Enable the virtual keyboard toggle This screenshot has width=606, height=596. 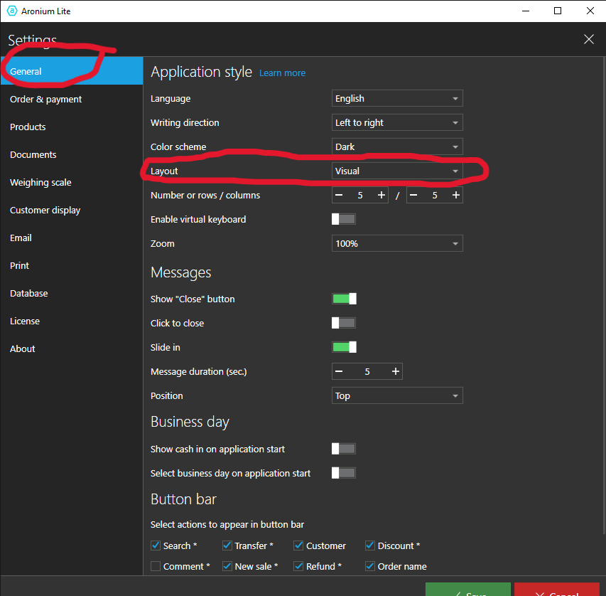344,219
